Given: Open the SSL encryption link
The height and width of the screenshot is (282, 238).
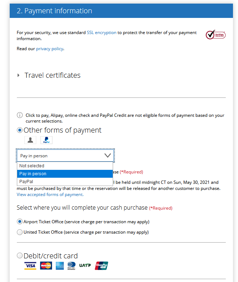Looking at the screenshot, I should tap(102, 33).
